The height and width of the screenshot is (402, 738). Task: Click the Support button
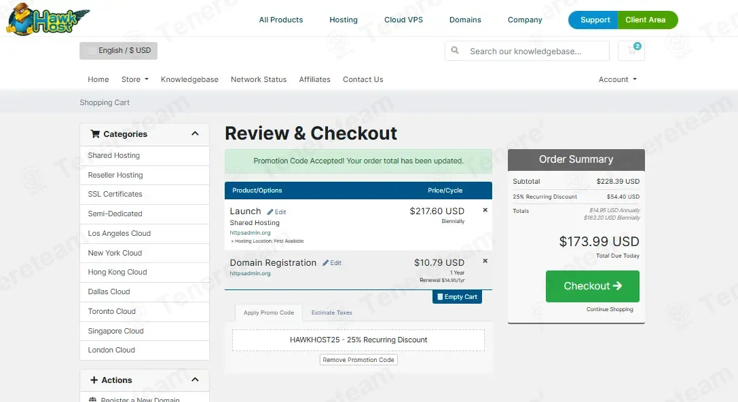pyautogui.click(x=593, y=20)
